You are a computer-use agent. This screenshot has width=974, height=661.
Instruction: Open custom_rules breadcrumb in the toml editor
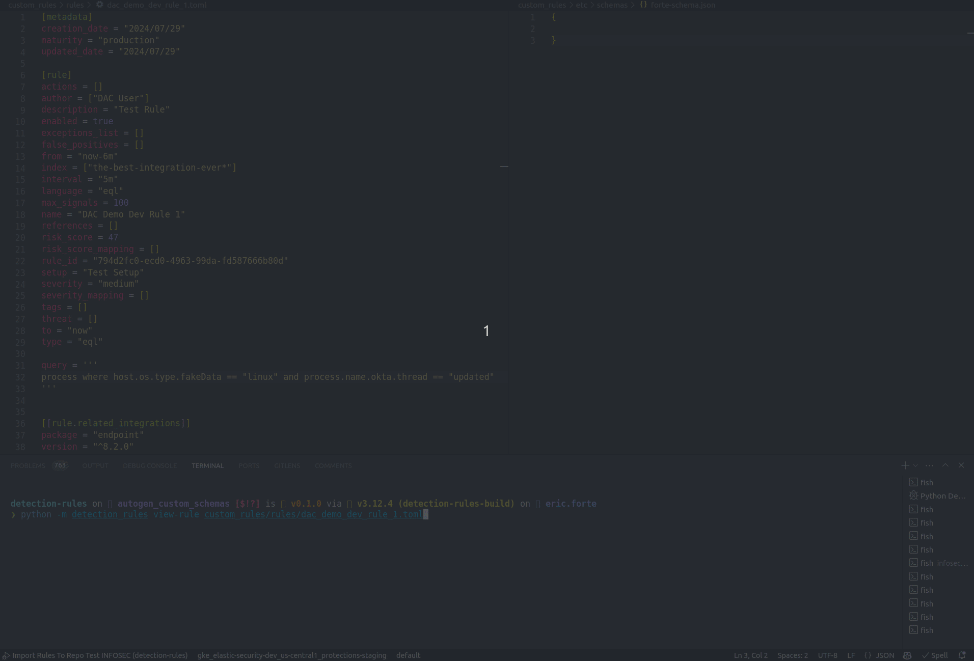pos(32,5)
